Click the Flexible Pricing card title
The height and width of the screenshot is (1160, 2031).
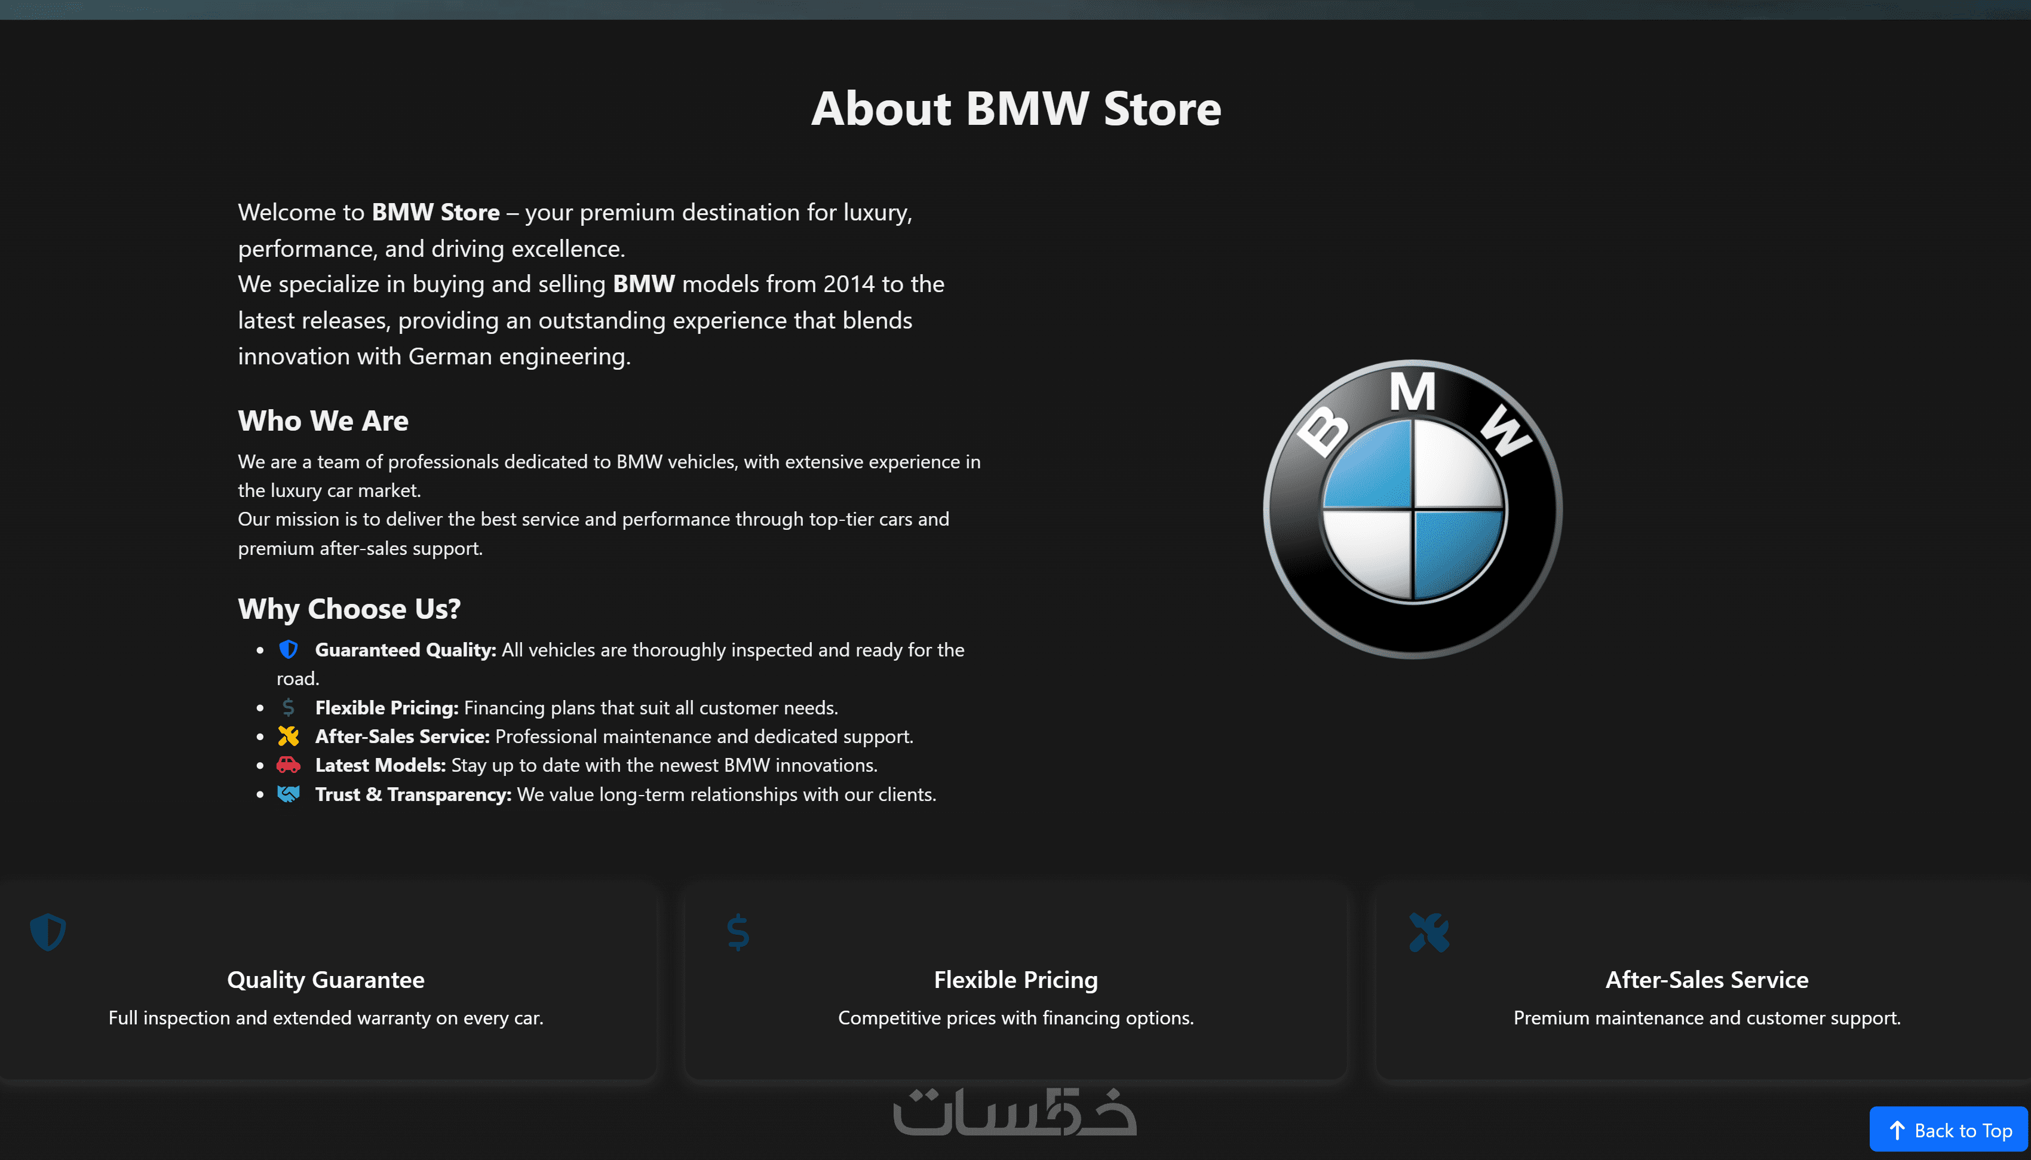click(x=1016, y=979)
